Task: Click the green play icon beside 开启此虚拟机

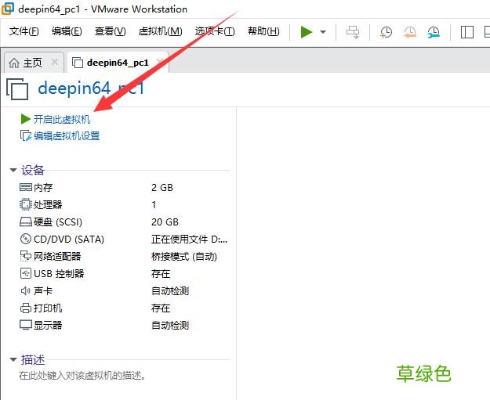Action: pyautogui.click(x=25, y=119)
